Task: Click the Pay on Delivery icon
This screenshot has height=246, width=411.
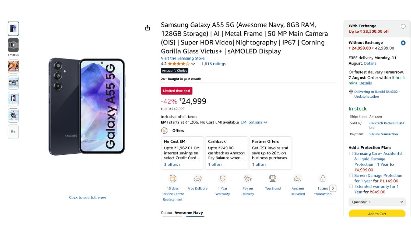Action: 248,178
